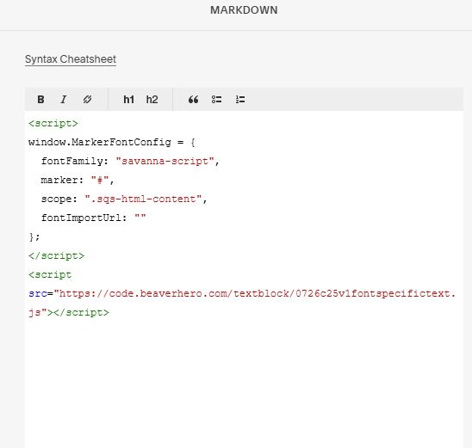Click the opening <script> tag line
Viewport: 472px width, 448px height.
[x=53, y=124]
